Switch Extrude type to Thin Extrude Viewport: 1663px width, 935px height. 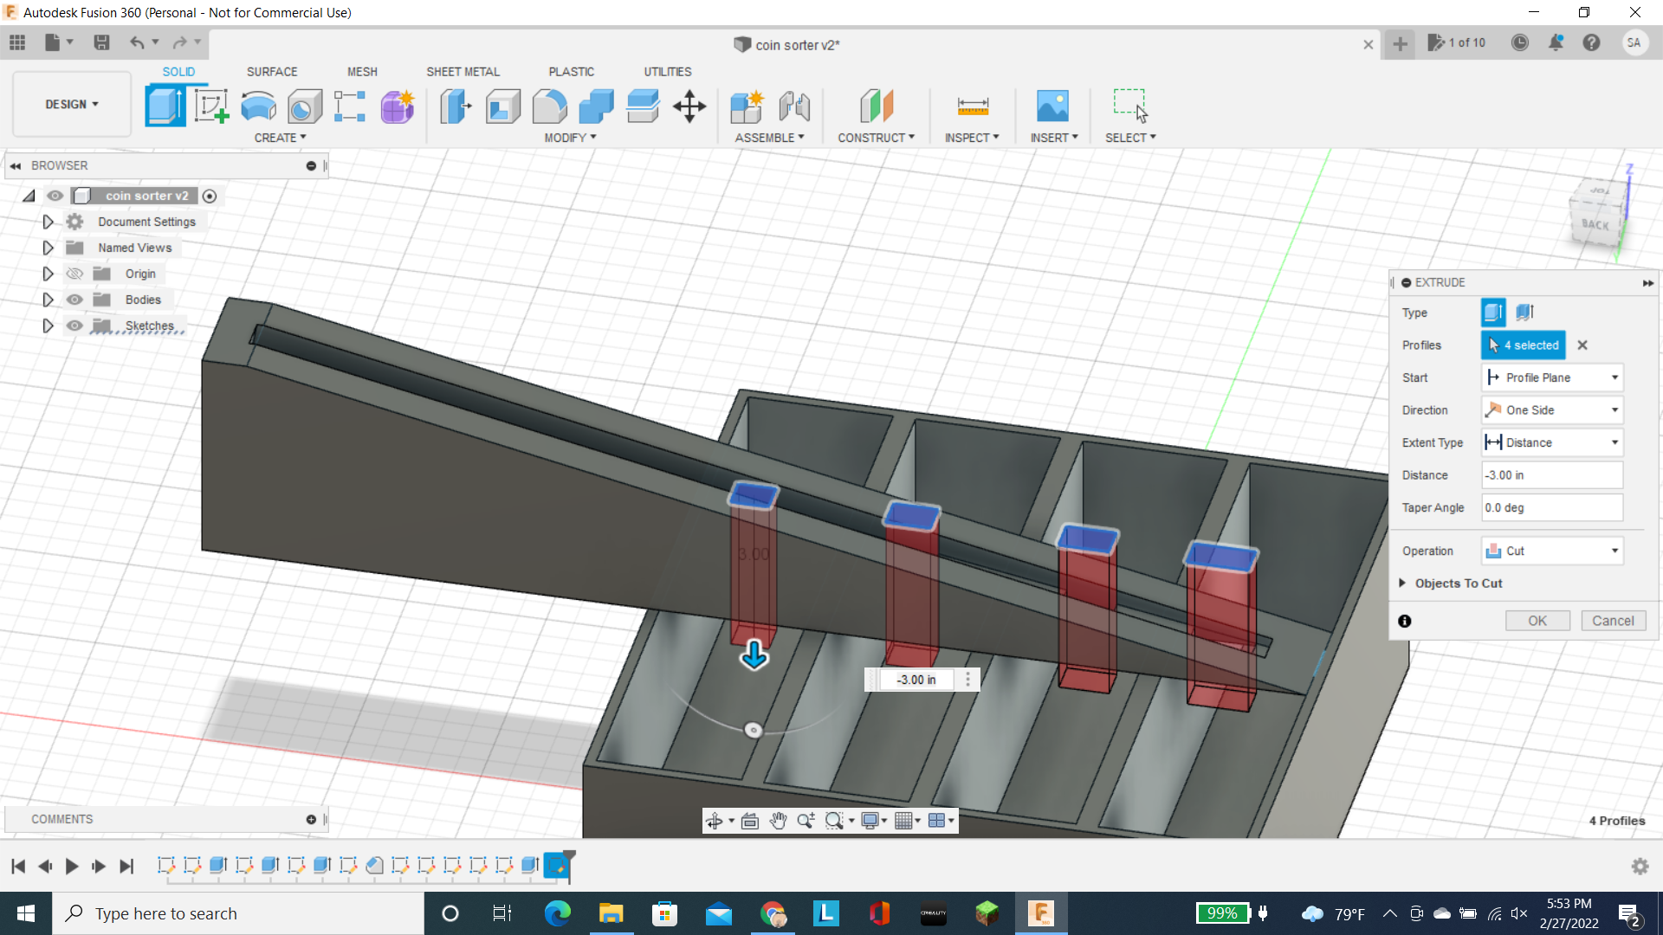[1524, 313]
